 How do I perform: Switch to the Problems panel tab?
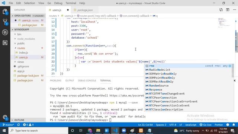pos(55,80)
